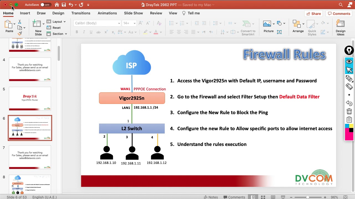Open the Slide Show tab

133,13
